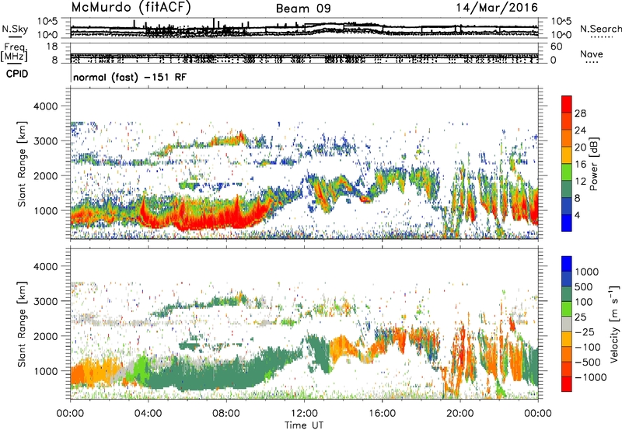
Task: Click the 'normal (fast) -151 RF' text
Action: (x=130, y=77)
